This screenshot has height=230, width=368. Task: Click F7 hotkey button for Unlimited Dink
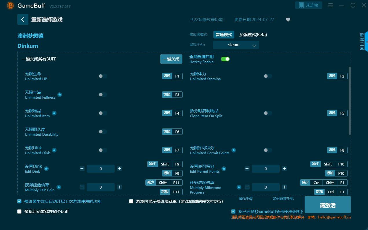[172, 150]
